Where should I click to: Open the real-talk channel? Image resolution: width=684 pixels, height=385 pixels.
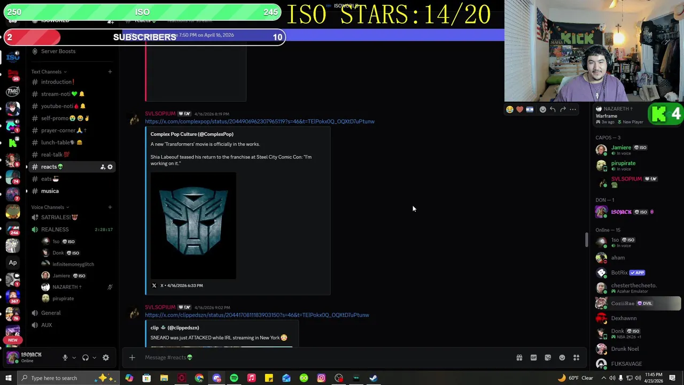coord(72,155)
